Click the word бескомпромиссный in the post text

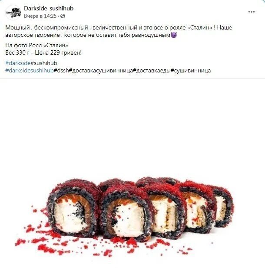click(x=61, y=27)
